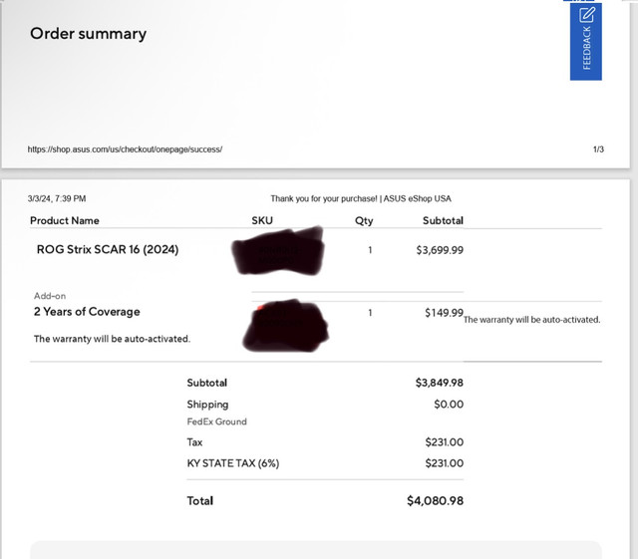Click the Qty column header
The image size is (638, 559).
tap(364, 220)
